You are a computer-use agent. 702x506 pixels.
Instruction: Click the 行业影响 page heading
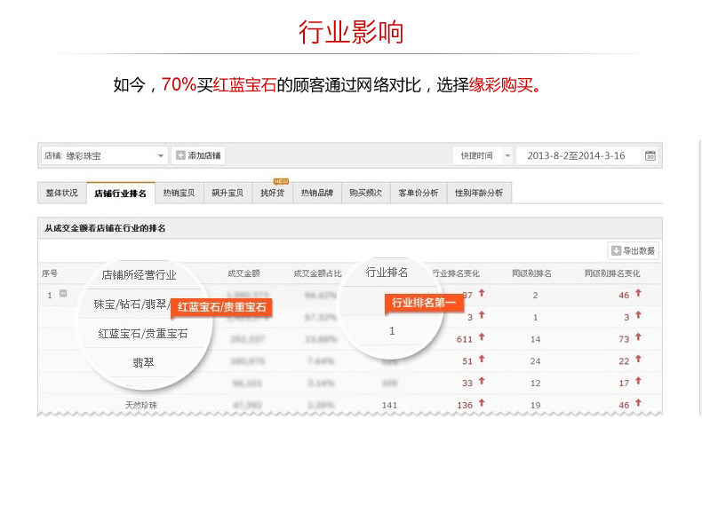(x=351, y=32)
